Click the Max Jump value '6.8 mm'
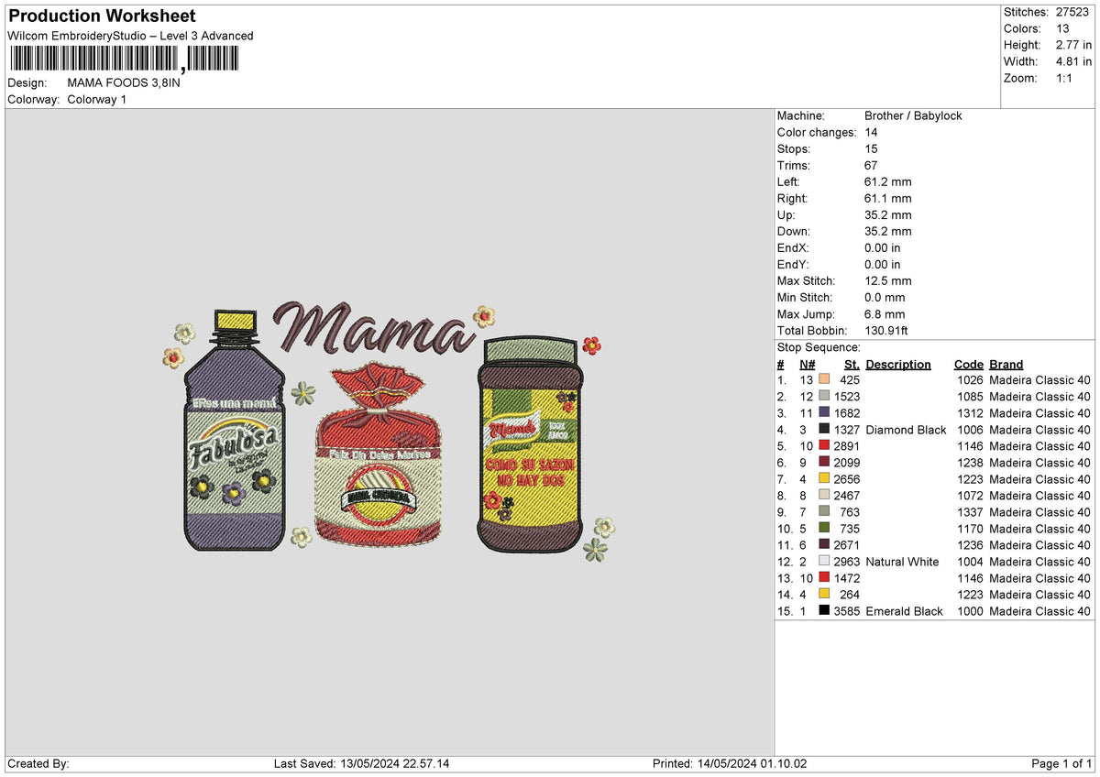The height and width of the screenshot is (777, 1100). [885, 313]
